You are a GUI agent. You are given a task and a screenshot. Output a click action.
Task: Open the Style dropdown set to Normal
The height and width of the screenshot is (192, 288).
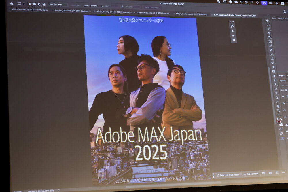tap(97, 6)
